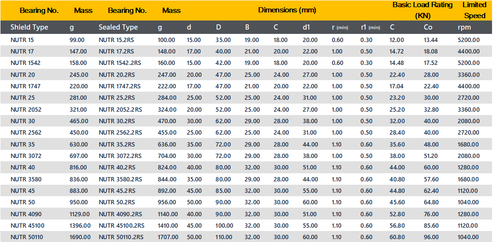
Task: Select the NUTR 1542.2RS sealed bearing cell
Action: tap(120, 63)
